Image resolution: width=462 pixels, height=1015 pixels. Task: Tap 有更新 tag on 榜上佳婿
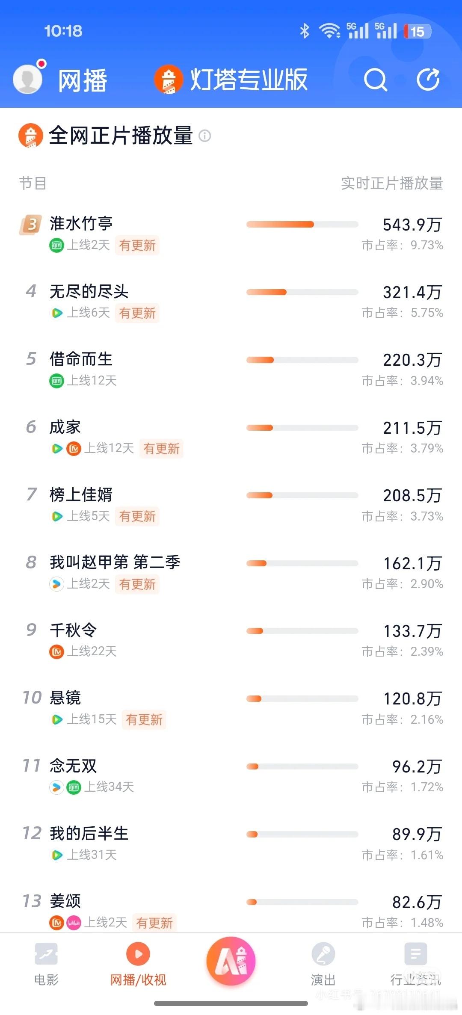[x=137, y=516]
